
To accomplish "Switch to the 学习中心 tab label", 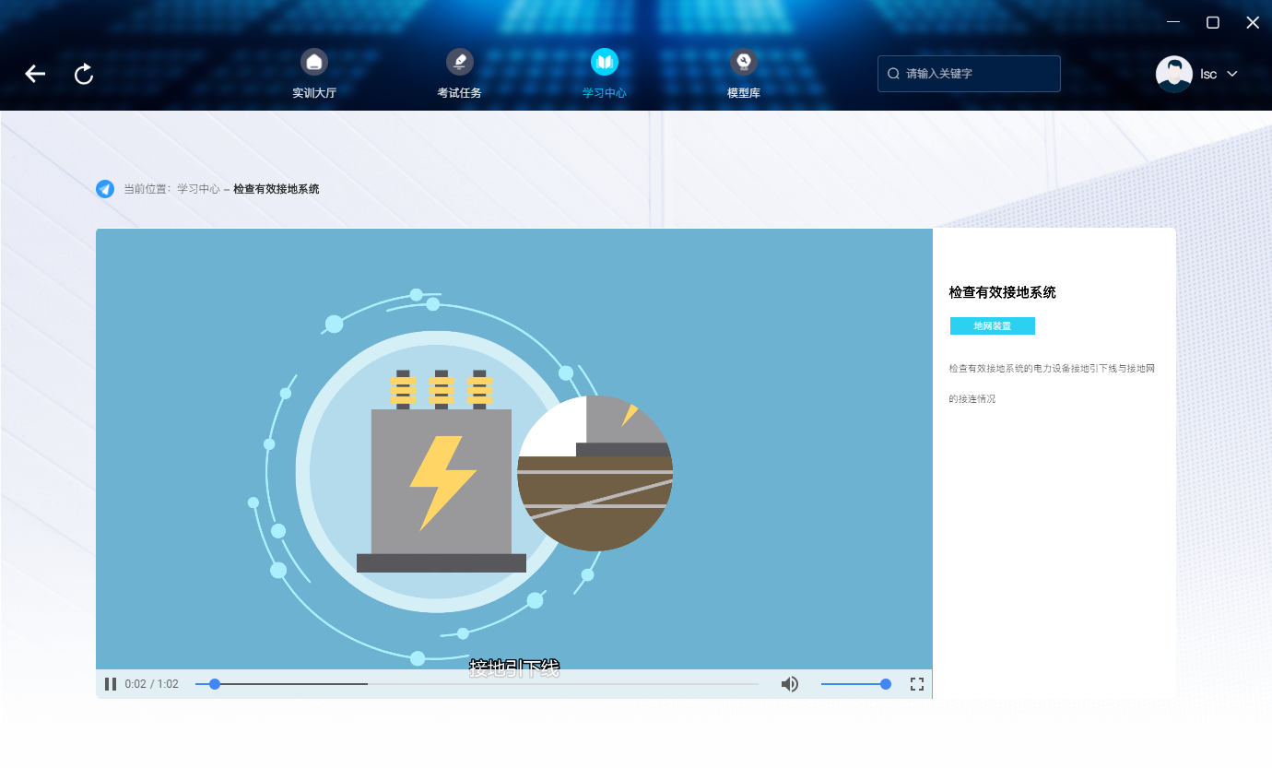I will [x=605, y=93].
